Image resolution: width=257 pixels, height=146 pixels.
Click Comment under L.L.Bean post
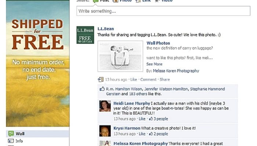[148, 80]
